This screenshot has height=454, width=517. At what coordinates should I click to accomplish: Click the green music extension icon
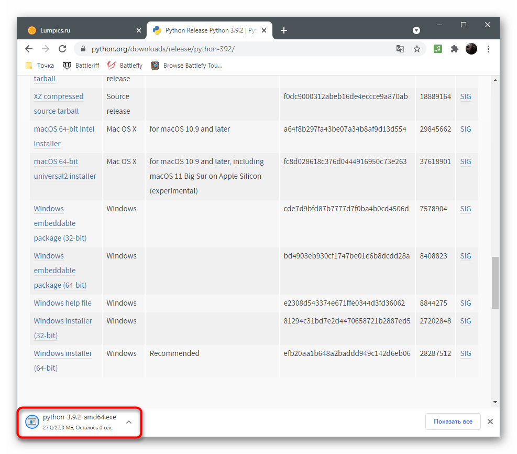438,49
